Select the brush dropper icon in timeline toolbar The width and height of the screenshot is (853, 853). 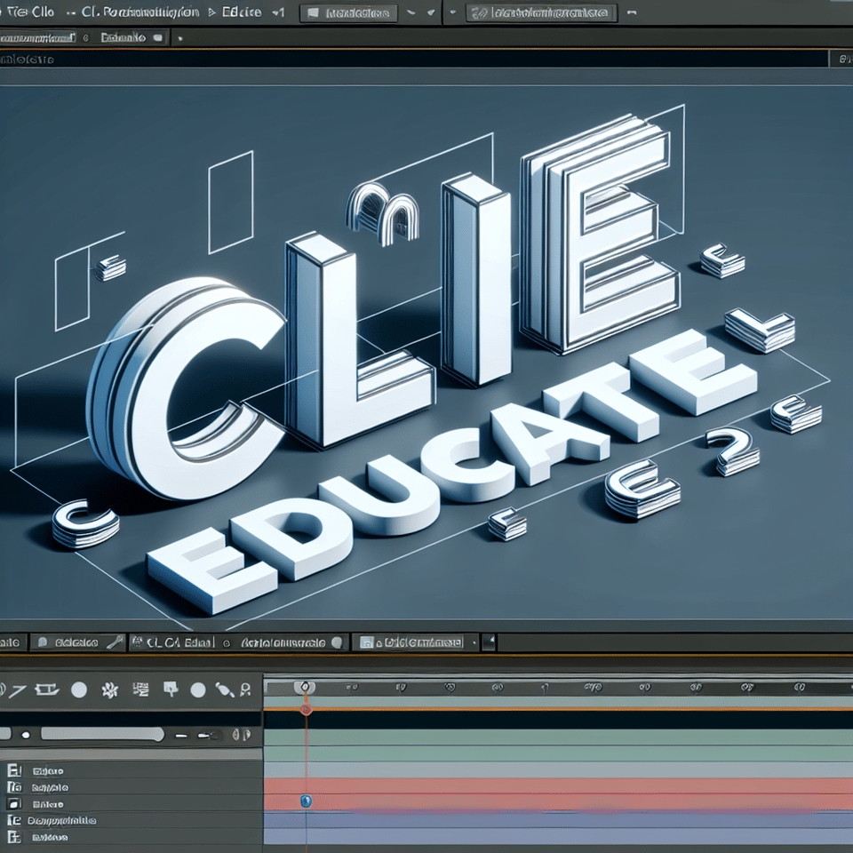224,691
